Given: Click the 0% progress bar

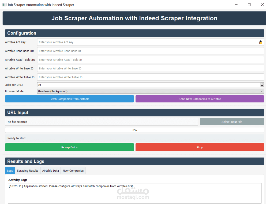Looking at the screenshot, I should pyautogui.click(x=134, y=130).
